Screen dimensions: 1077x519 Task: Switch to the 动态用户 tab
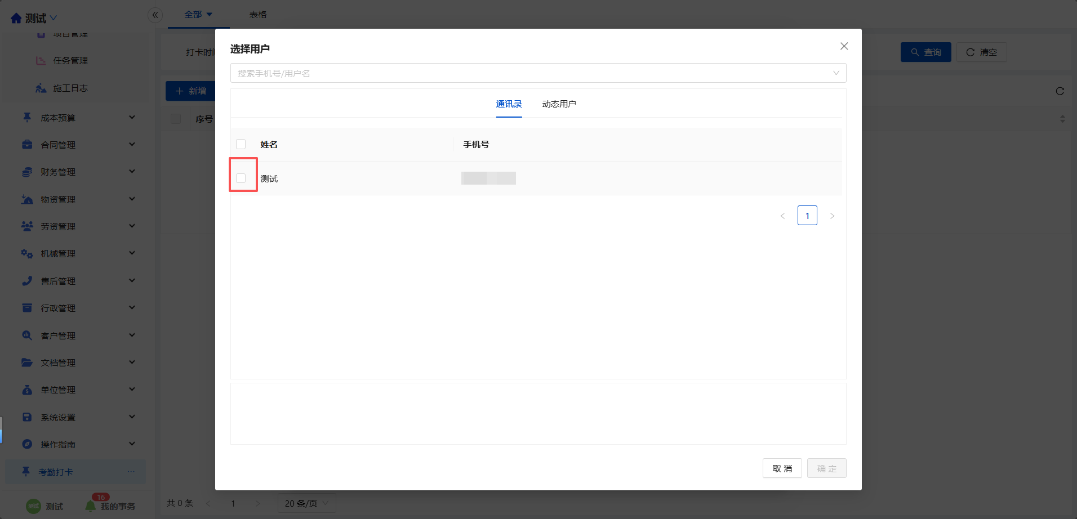(x=559, y=104)
